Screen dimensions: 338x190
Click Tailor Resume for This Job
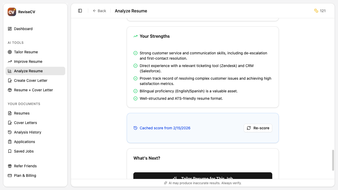[203, 177]
